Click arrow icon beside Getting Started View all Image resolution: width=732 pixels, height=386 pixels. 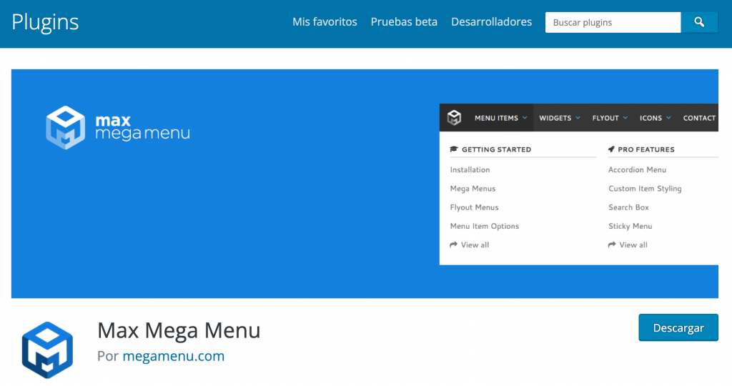click(x=453, y=244)
